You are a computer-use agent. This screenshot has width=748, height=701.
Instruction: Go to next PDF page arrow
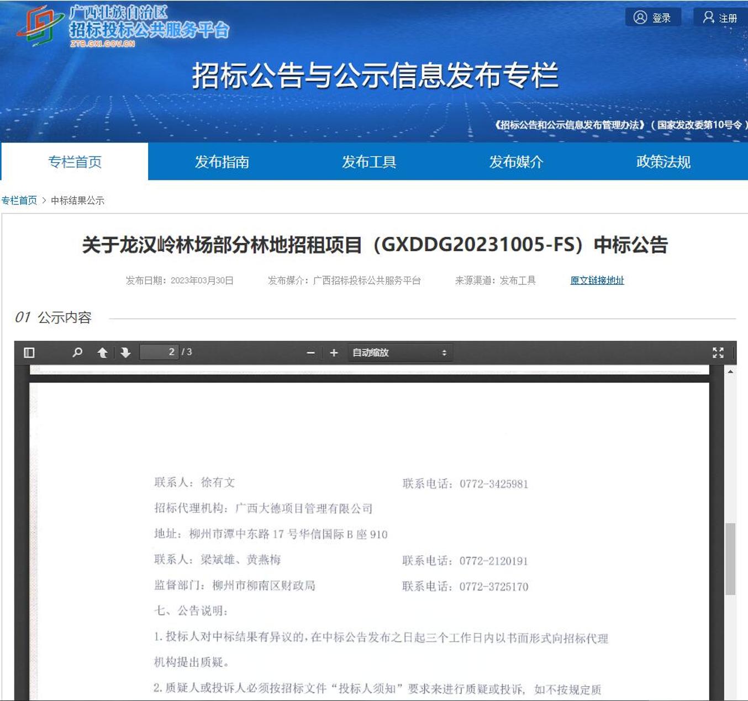click(x=125, y=353)
